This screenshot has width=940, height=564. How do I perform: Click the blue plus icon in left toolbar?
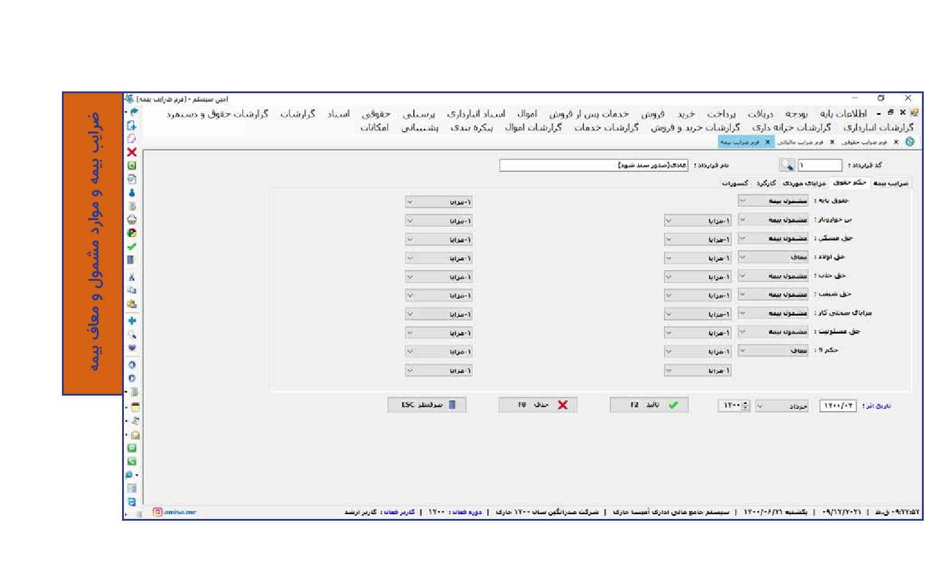click(x=132, y=321)
